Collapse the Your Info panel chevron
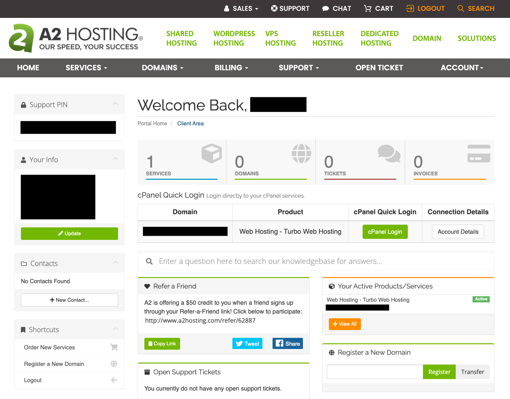The height and width of the screenshot is (399, 510). click(115, 159)
